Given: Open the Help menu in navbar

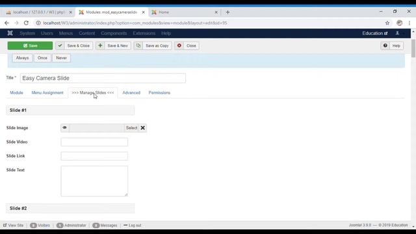Looking at the screenshot, I should [166, 33].
